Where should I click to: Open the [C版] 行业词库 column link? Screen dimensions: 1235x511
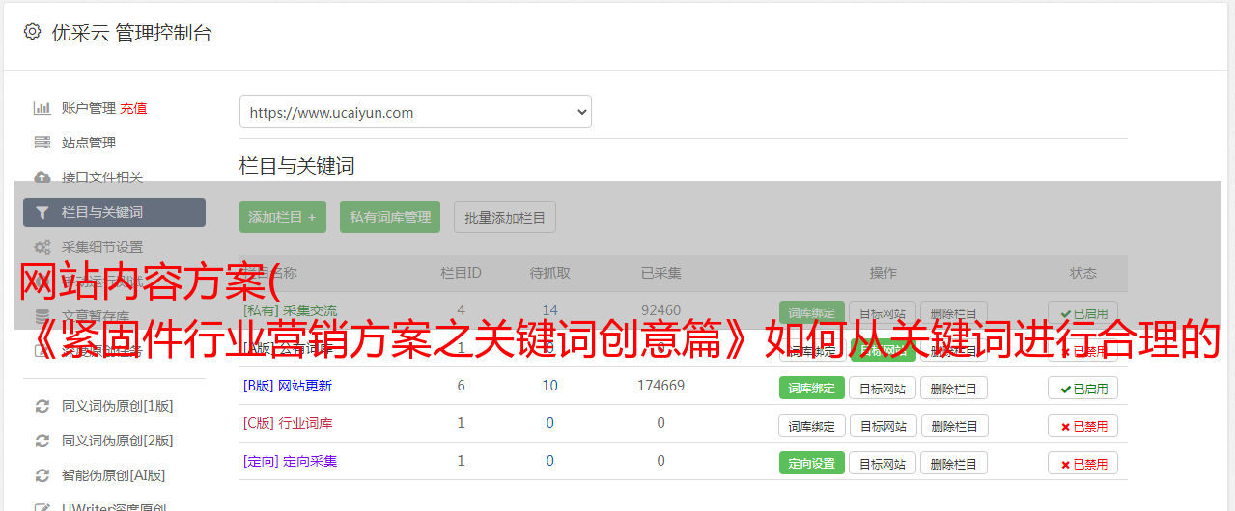(287, 423)
